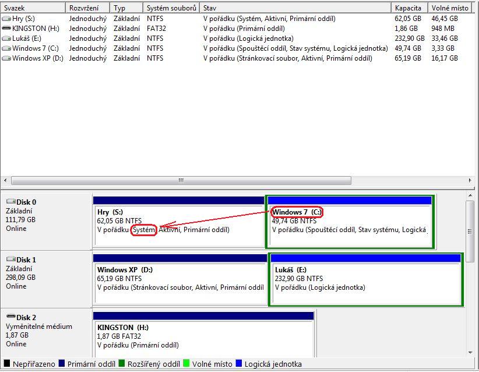Click the KINGSTON (H:) removable drive icon in list

6,28
